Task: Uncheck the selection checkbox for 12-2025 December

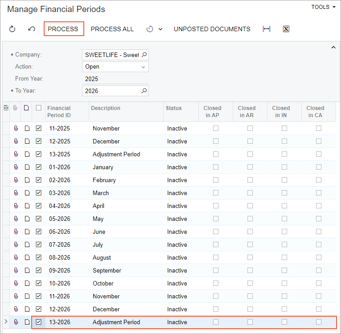Action: 39,141
